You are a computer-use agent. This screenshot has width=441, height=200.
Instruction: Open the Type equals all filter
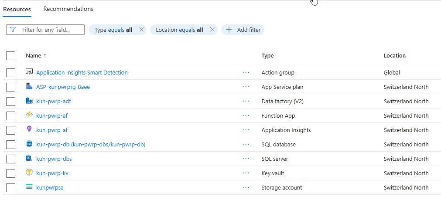coord(113,30)
